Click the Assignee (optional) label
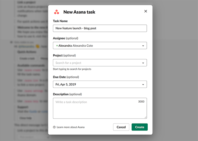 pyautogui.click(x=65, y=38)
